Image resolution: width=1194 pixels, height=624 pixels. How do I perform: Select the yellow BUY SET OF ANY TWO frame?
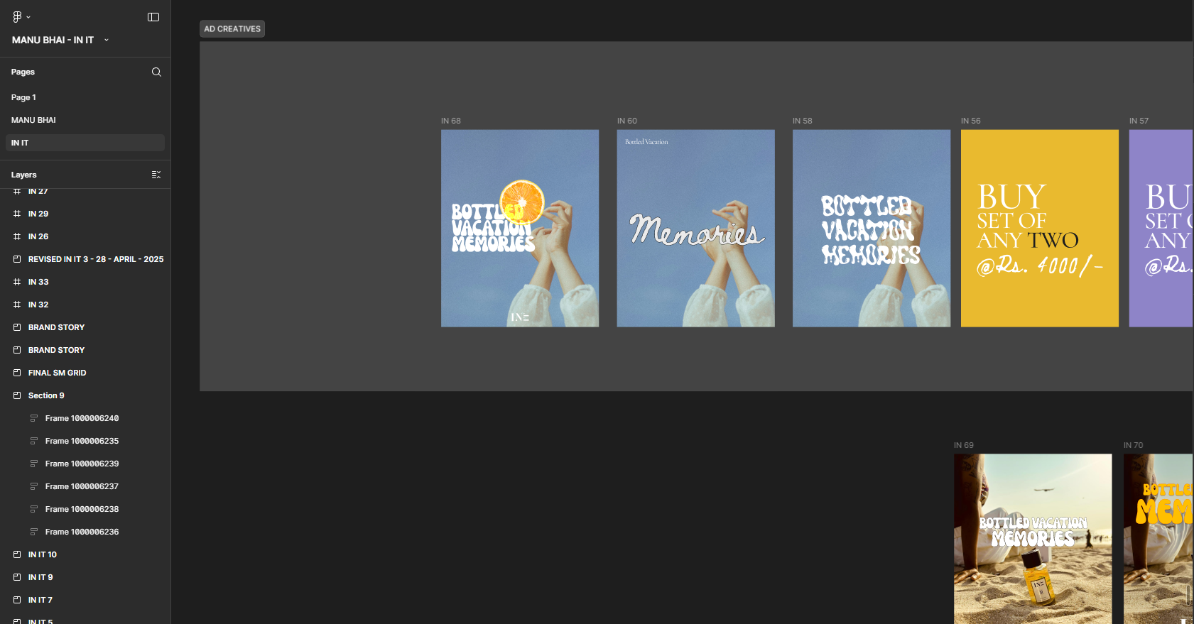1039,228
